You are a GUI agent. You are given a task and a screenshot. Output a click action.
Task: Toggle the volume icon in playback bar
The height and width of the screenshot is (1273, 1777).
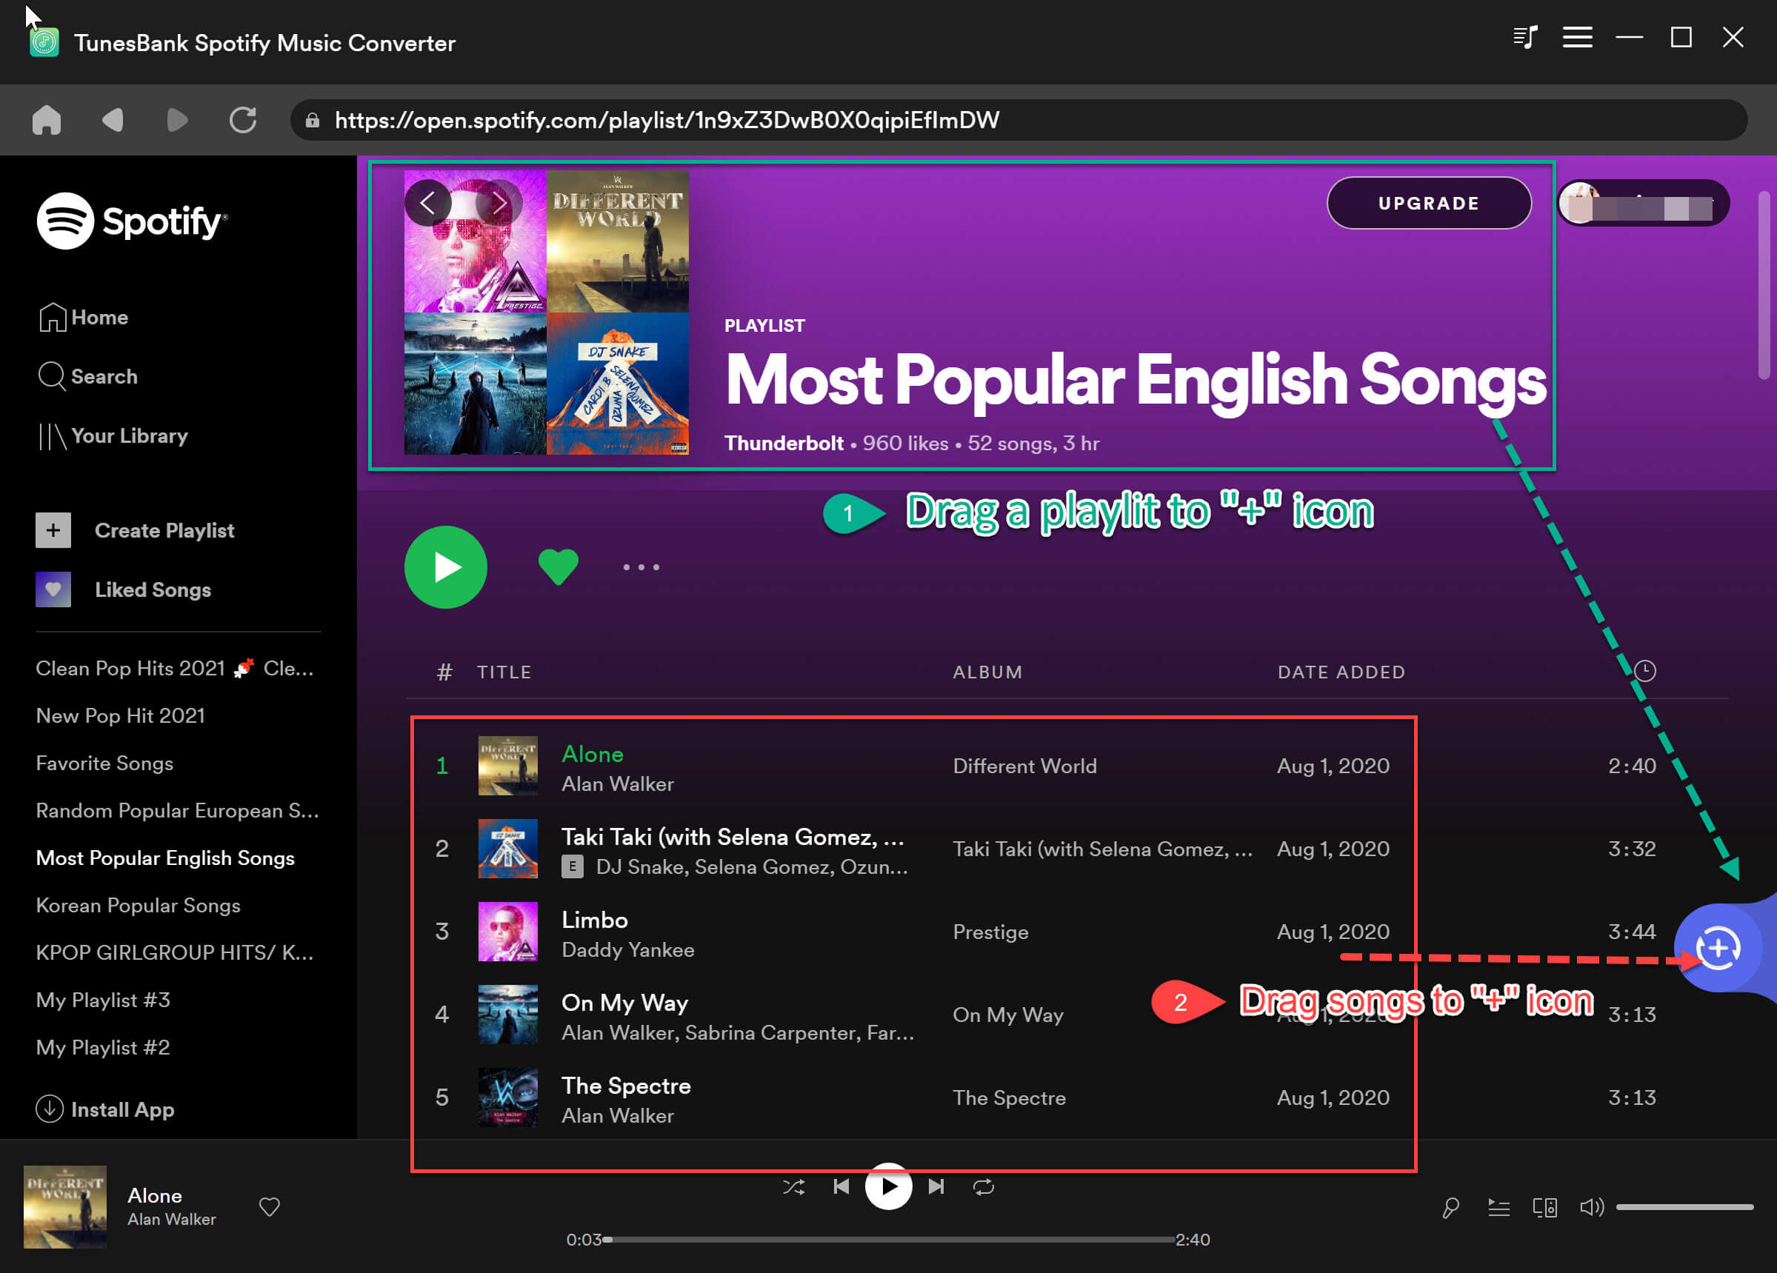[1593, 1209]
